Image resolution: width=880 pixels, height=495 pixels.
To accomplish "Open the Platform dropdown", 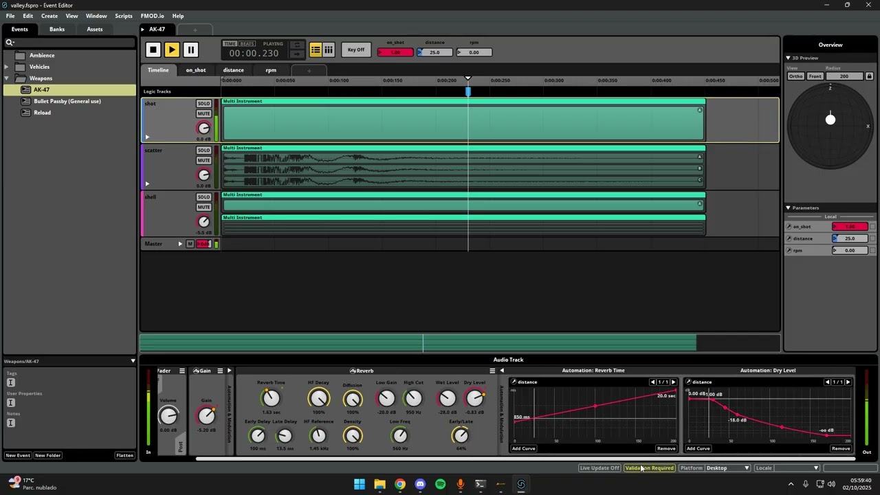I will [727, 468].
